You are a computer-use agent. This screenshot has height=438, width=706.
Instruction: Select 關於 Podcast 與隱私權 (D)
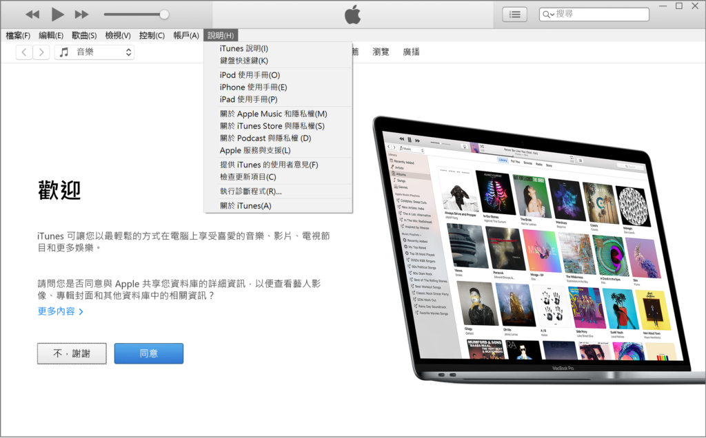279,138
